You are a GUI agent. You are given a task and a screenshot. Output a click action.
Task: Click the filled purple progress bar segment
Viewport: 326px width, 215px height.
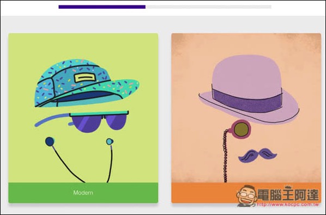click(x=102, y=7)
